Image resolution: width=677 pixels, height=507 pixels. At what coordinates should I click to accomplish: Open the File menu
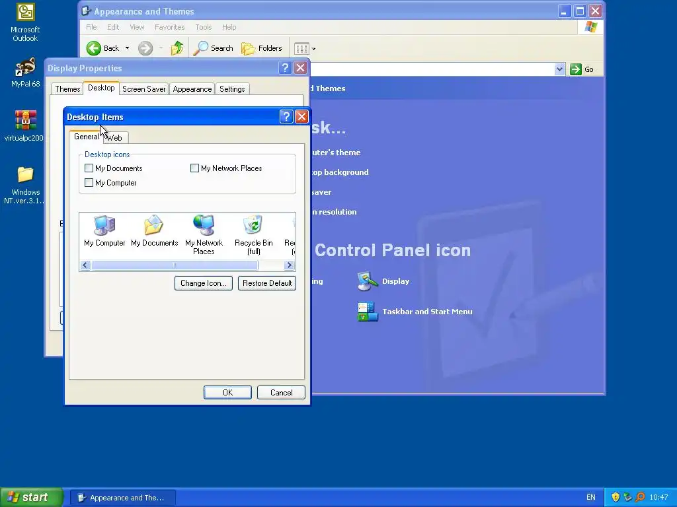(91, 27)
